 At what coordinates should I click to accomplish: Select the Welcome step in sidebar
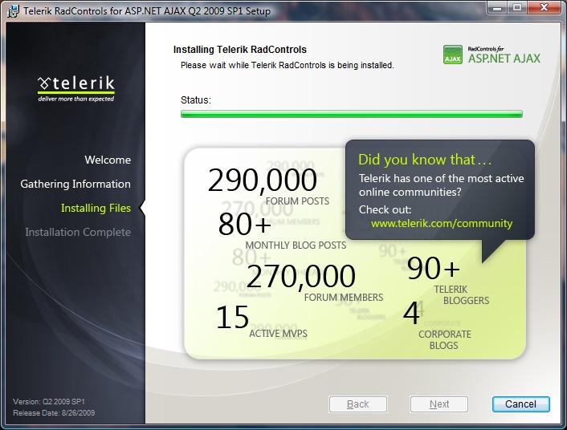click(108, 160)
